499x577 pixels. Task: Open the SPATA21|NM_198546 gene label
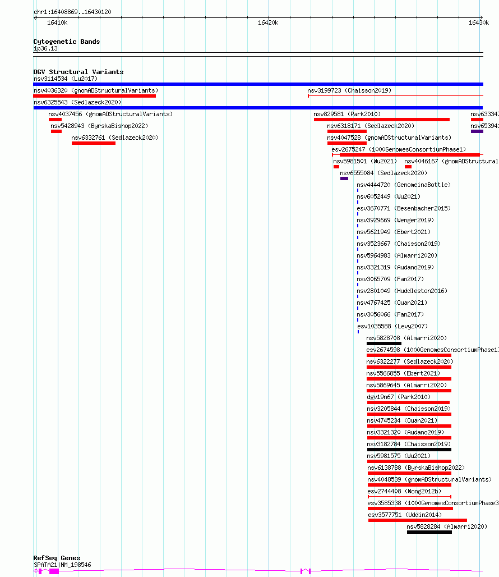[62, 565]
